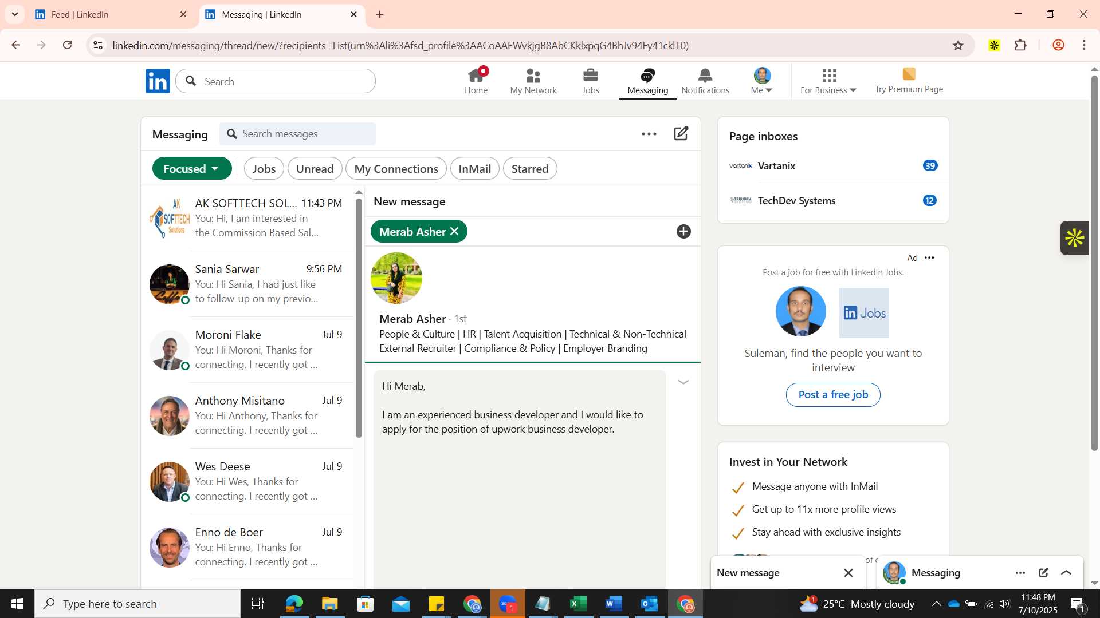
Task: Click the compose icon in the Messaging overlay
Action: click(1043, 573)
